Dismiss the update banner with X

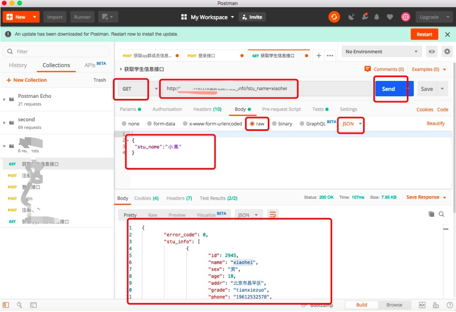(x=448, y=34)
